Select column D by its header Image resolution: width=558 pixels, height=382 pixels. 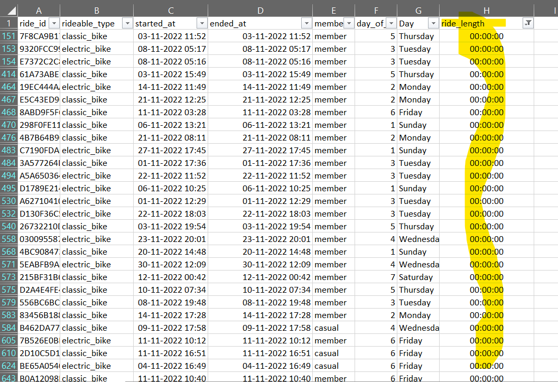(x=260, y=9)
